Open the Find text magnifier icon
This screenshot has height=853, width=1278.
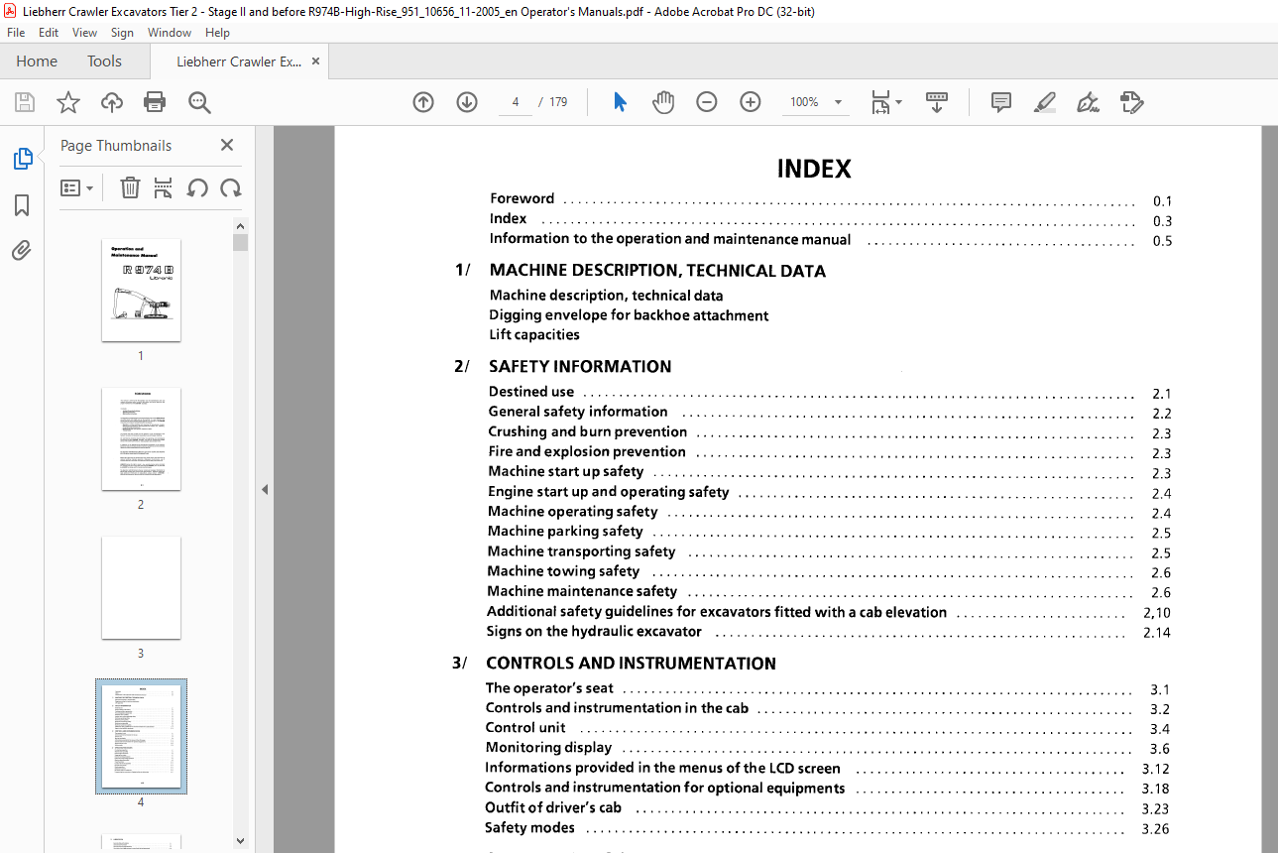(199, 102)
